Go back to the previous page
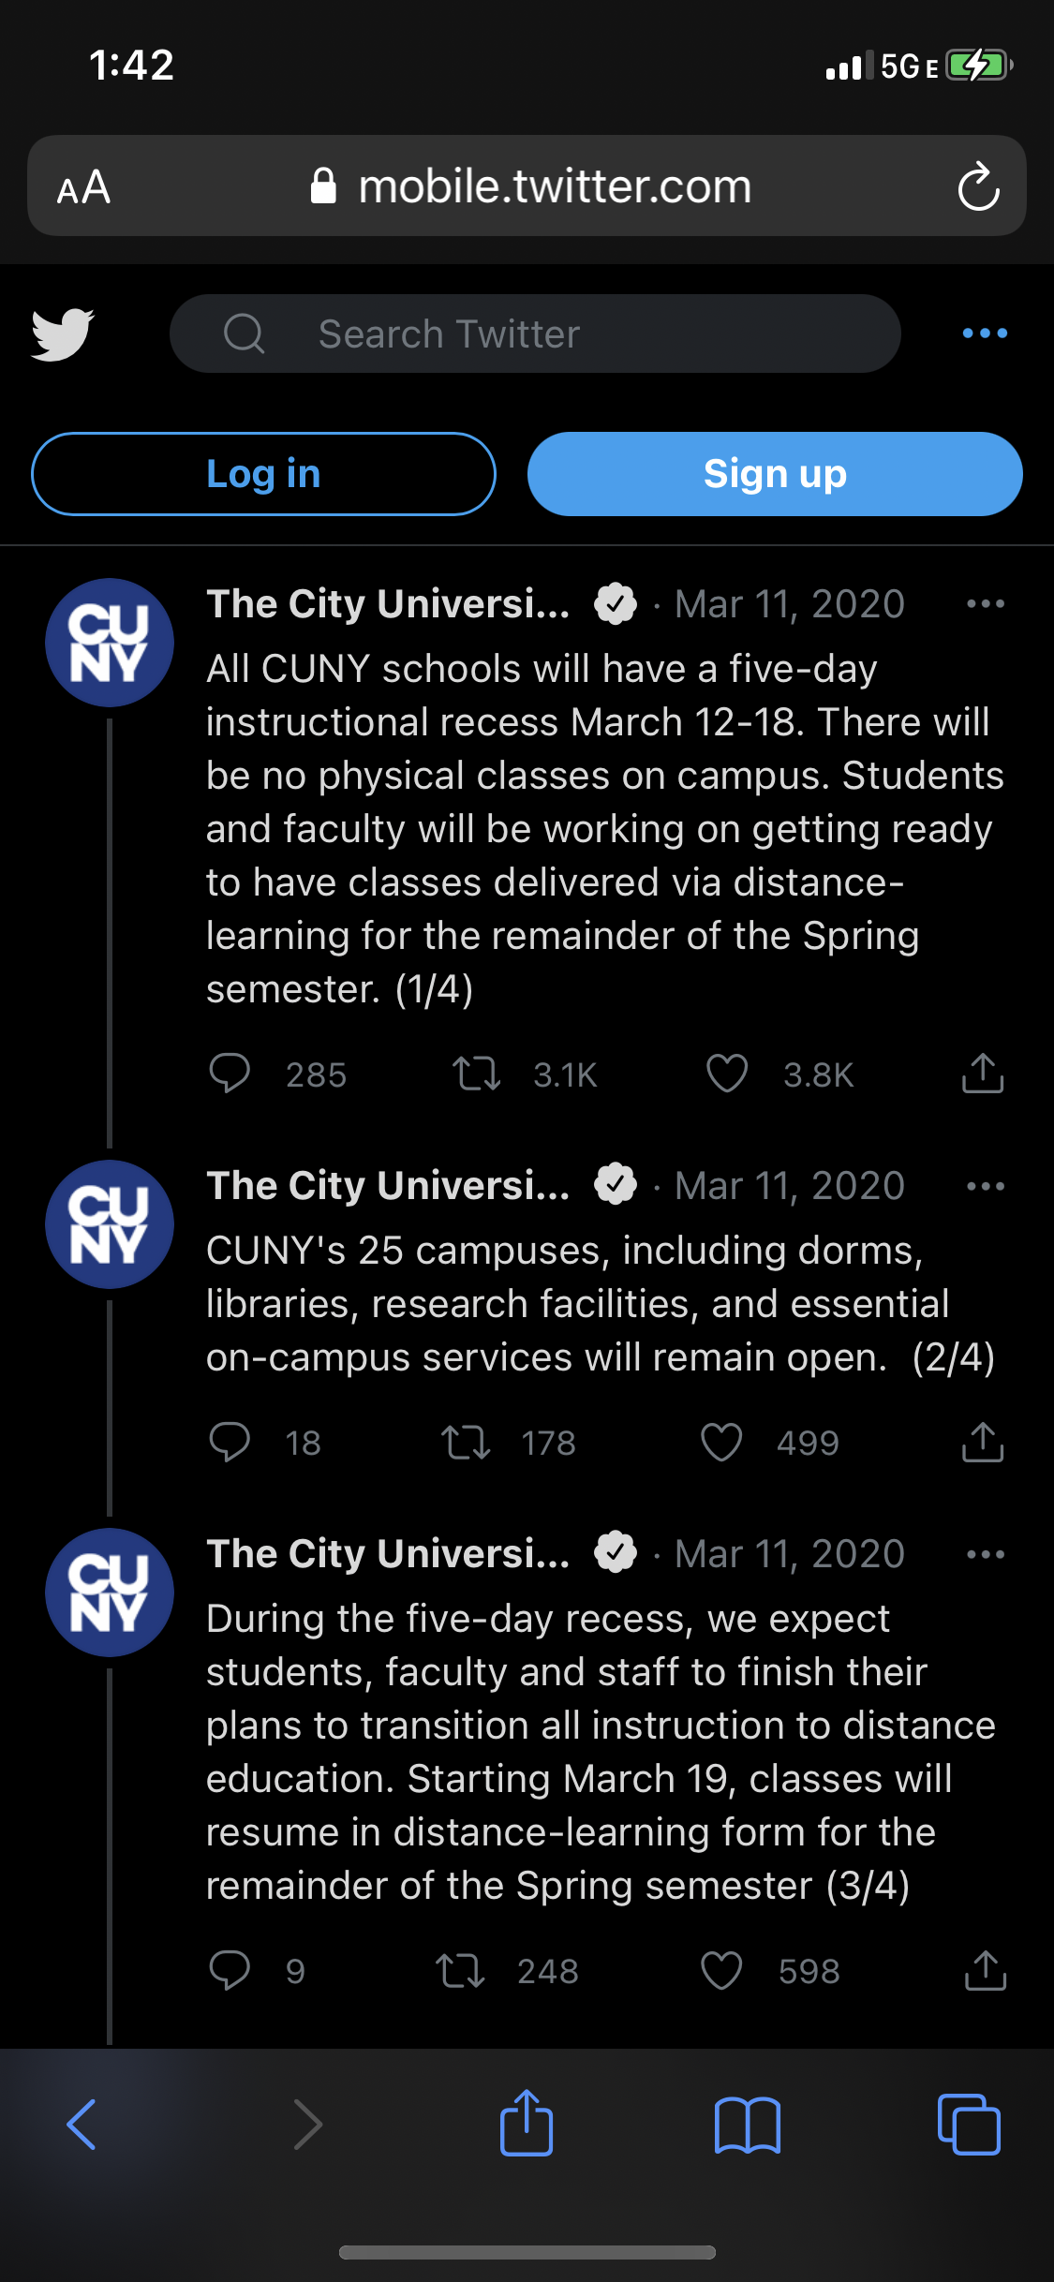The height and width of the screenshot is (2282, 1054). click(82, 2125)
